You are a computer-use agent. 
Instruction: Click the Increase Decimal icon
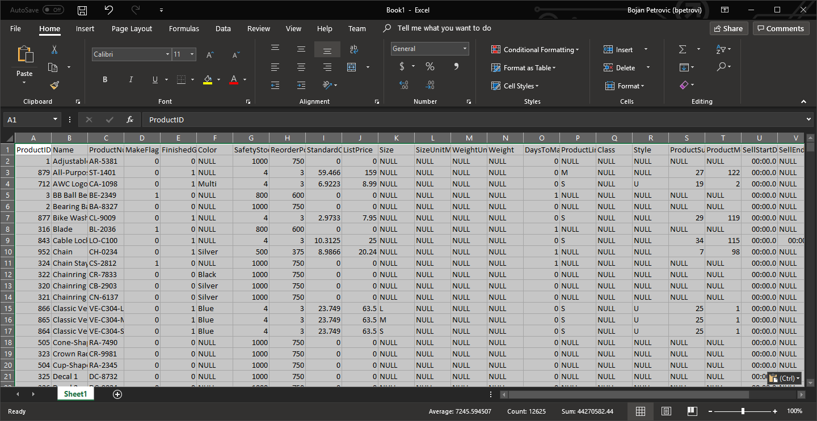(404, 85)
